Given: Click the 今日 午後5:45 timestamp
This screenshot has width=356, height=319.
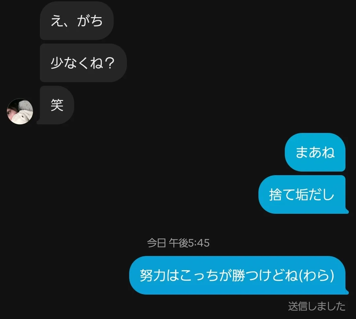Looking at the screenshot, I should tap(178, 243).
